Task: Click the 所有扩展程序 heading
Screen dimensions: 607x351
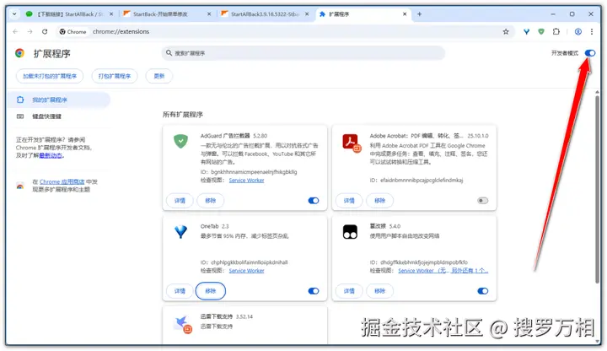Action: [183, 115]
